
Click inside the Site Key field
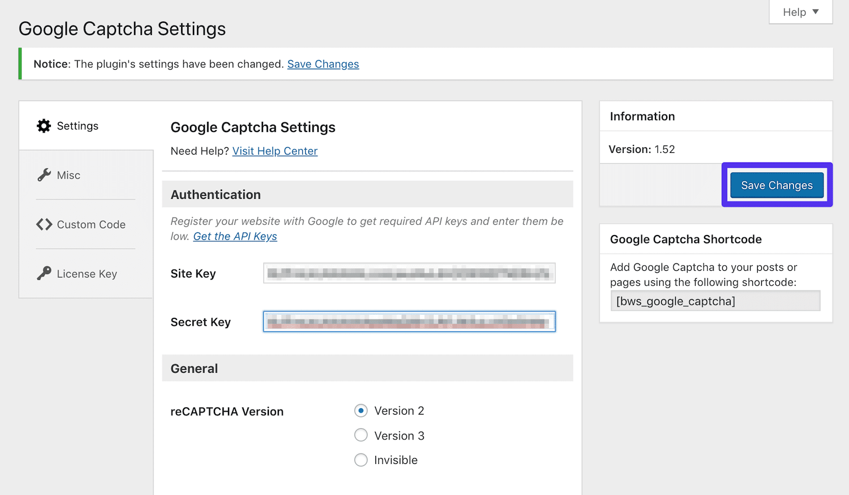coord(409,273)
